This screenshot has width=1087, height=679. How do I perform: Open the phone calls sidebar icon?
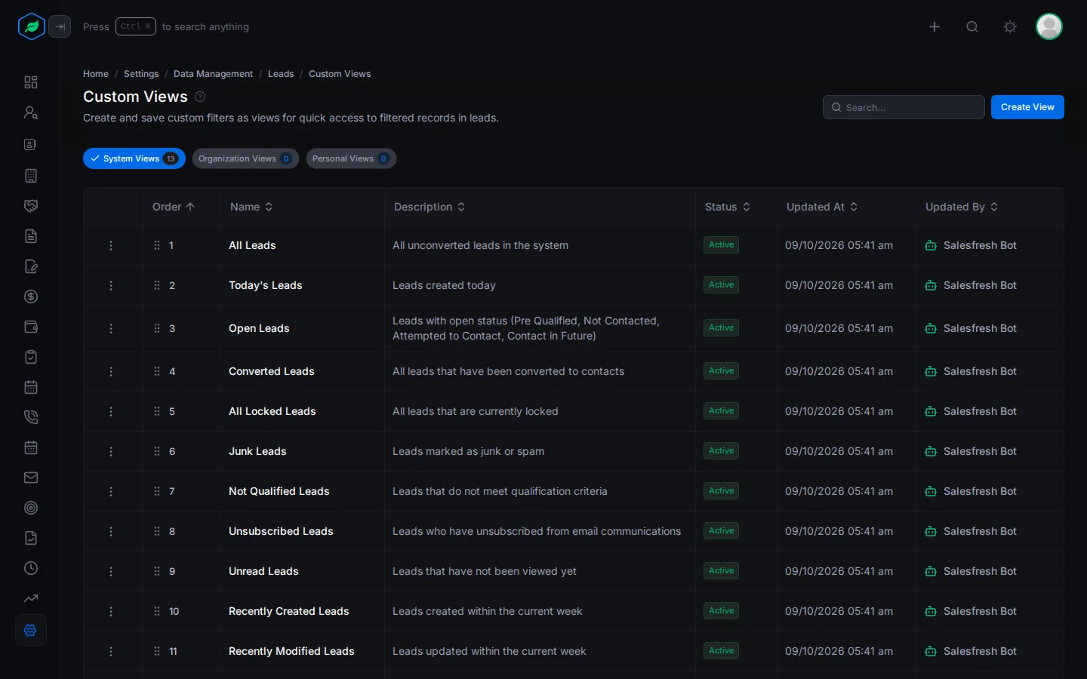coord(31,417)
